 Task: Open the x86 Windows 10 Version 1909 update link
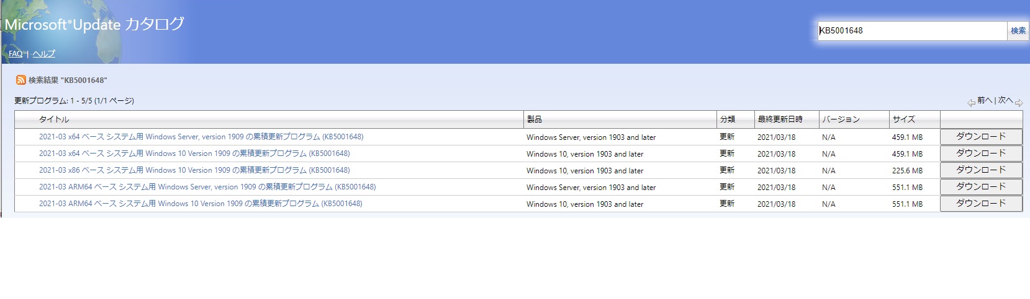(194, 170)
